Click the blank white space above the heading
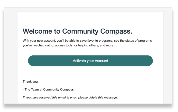This screenshot has height=112, width=178. pos(90,19)
